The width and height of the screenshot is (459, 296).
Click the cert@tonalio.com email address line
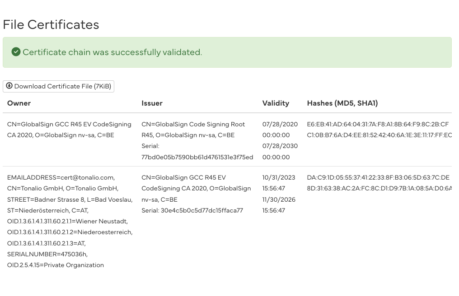[61, 177]
